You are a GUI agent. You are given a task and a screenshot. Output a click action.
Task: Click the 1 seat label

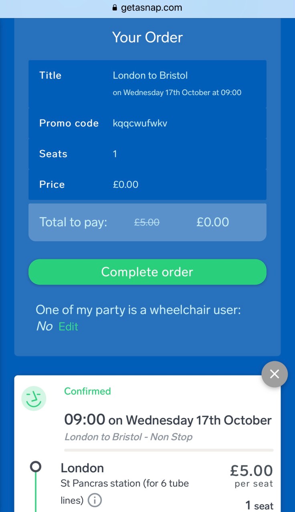(259, 506)
